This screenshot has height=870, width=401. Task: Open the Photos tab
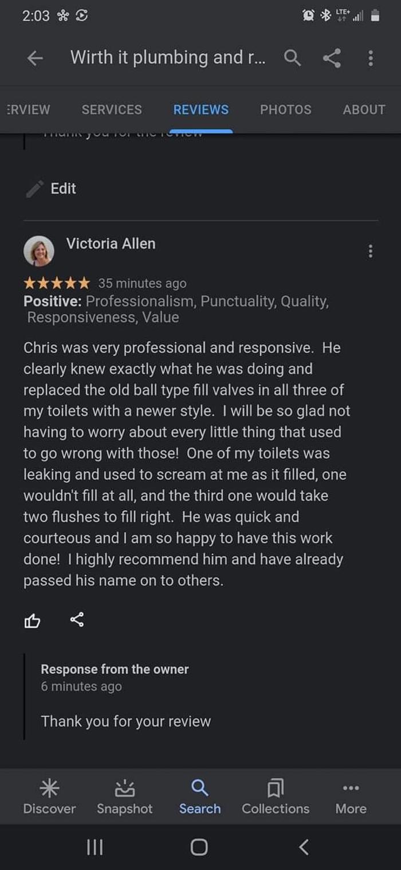pos(286,110)
